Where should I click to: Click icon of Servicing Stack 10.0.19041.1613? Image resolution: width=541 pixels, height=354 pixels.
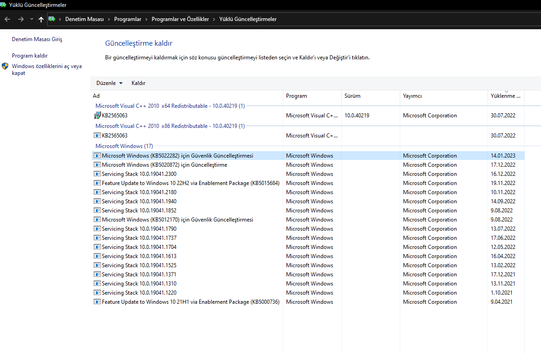(97, 256)
